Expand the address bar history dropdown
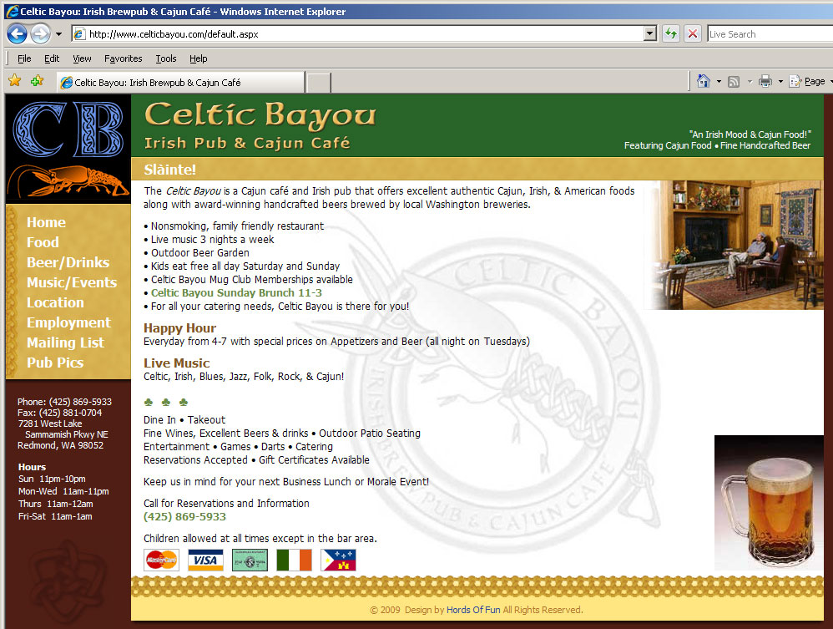This screenshot has width=833, height=629. [650, 34]
